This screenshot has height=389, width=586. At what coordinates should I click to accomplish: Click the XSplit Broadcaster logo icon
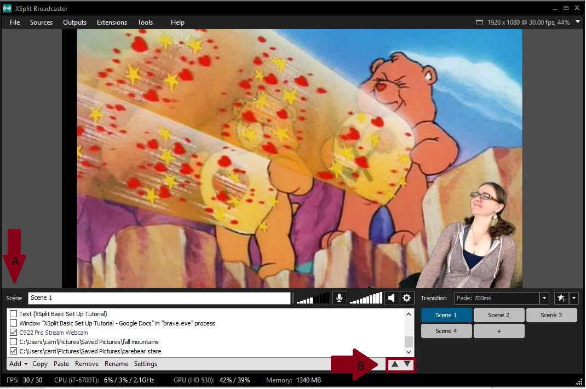coord(7,8)
